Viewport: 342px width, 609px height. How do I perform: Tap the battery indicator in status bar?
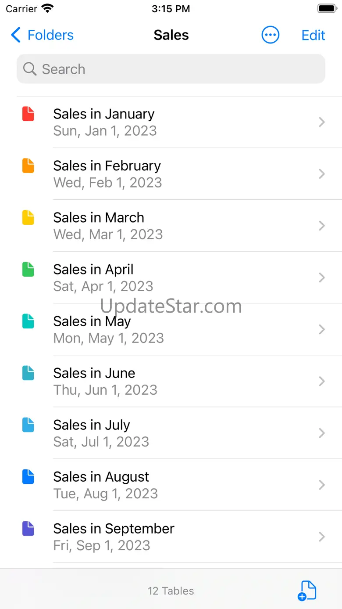coord(327,9)
